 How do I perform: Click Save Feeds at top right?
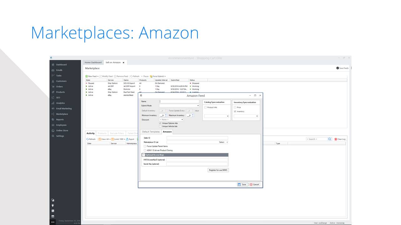(x=342, y=68)
